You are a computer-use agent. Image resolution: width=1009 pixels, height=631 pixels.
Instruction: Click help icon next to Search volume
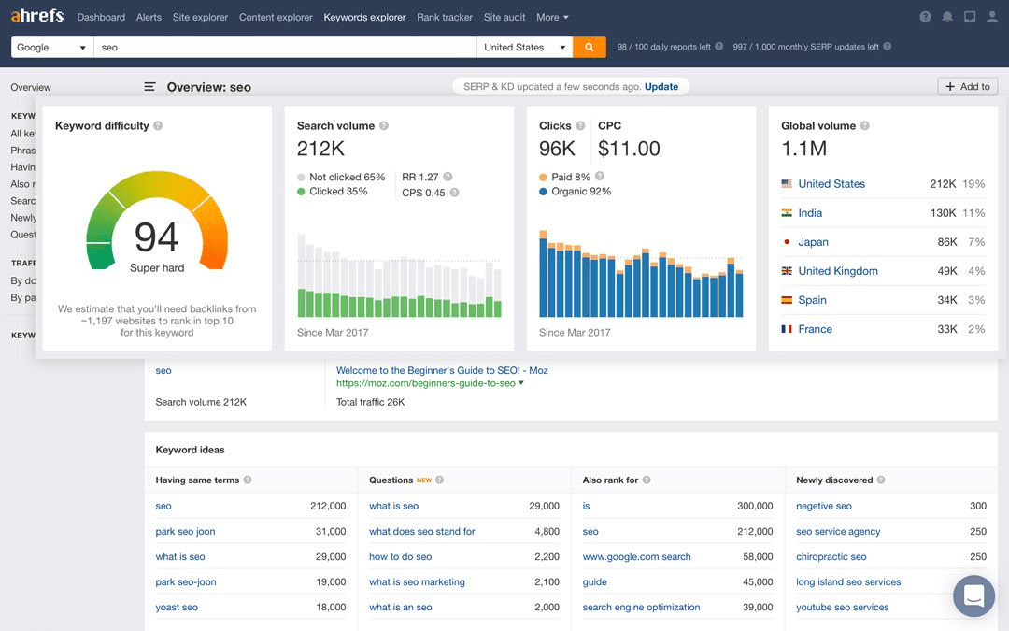[x=384, y=125]
